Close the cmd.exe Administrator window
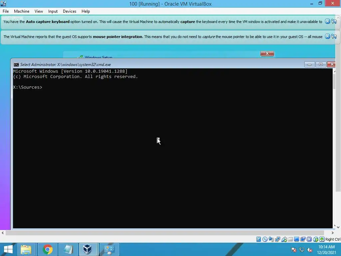 click(x=332, y=64)
